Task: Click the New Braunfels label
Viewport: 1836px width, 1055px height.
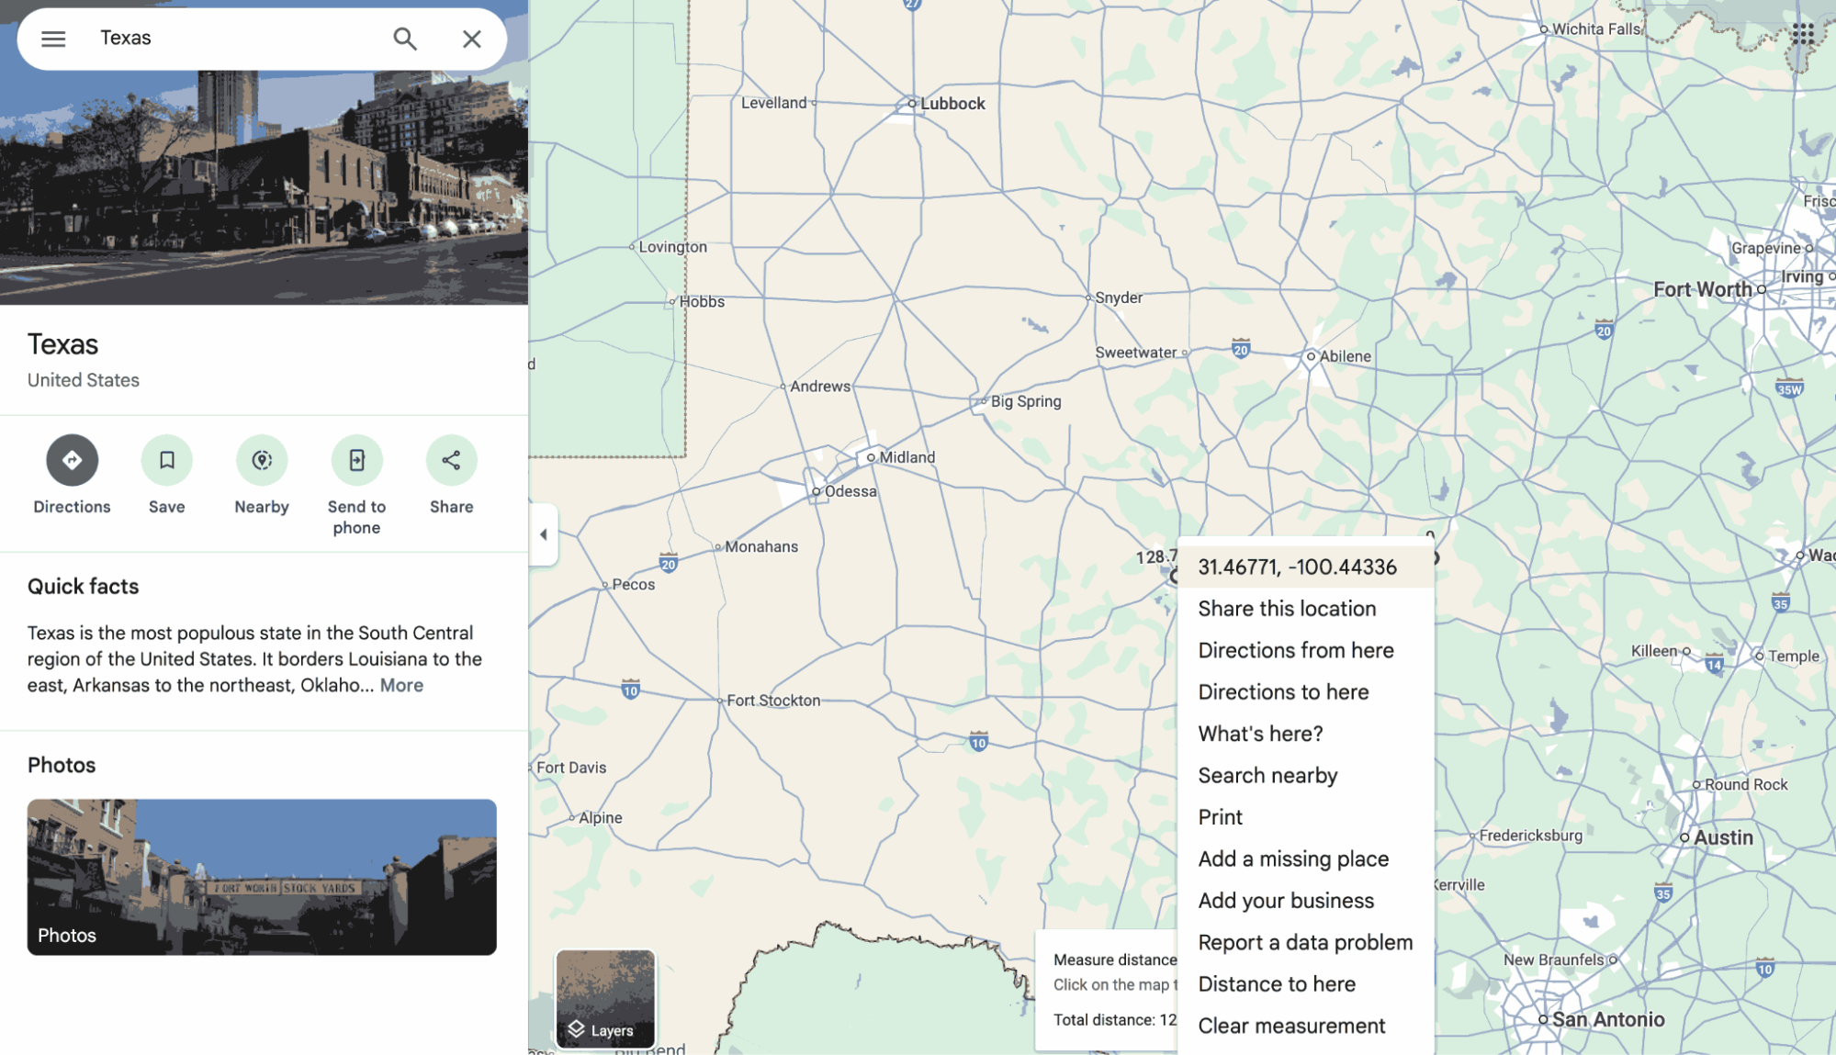Action: click(1554, 960)
